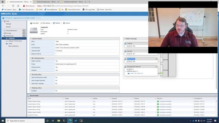Select vmk0 in the navigator
Viewport: 219px width, 123px height.
pos(10,44)
